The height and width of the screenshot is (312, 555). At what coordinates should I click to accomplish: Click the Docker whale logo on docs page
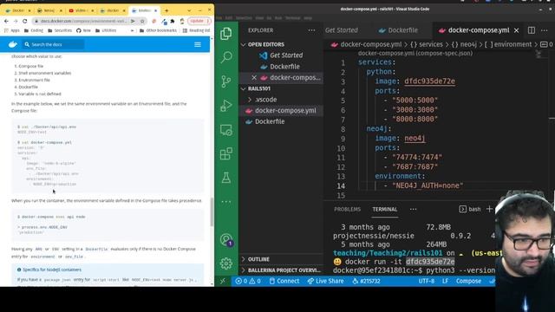pos(13,44)
